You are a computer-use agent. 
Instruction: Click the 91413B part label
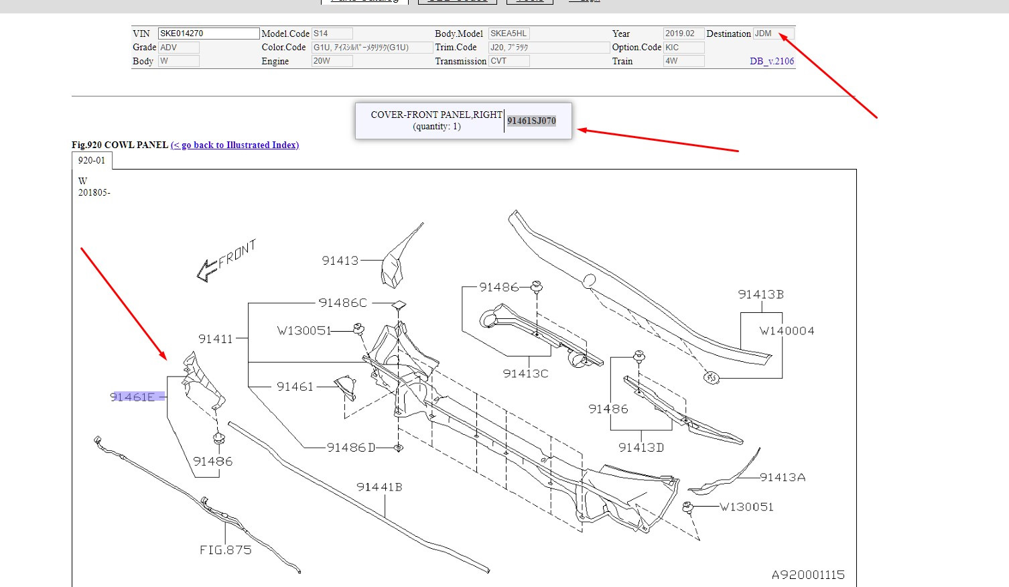click(760, 295)
